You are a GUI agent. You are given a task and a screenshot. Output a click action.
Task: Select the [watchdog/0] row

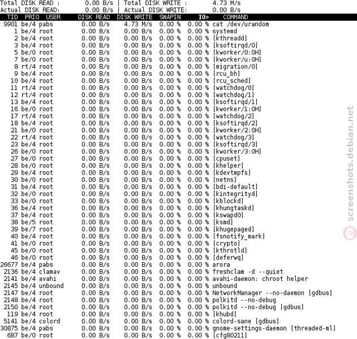click(179, 88)
